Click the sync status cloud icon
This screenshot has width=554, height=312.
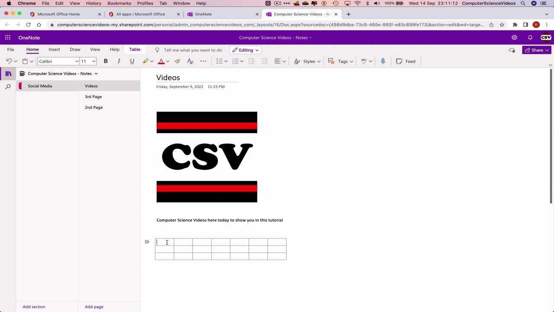(x=512, y=50)
